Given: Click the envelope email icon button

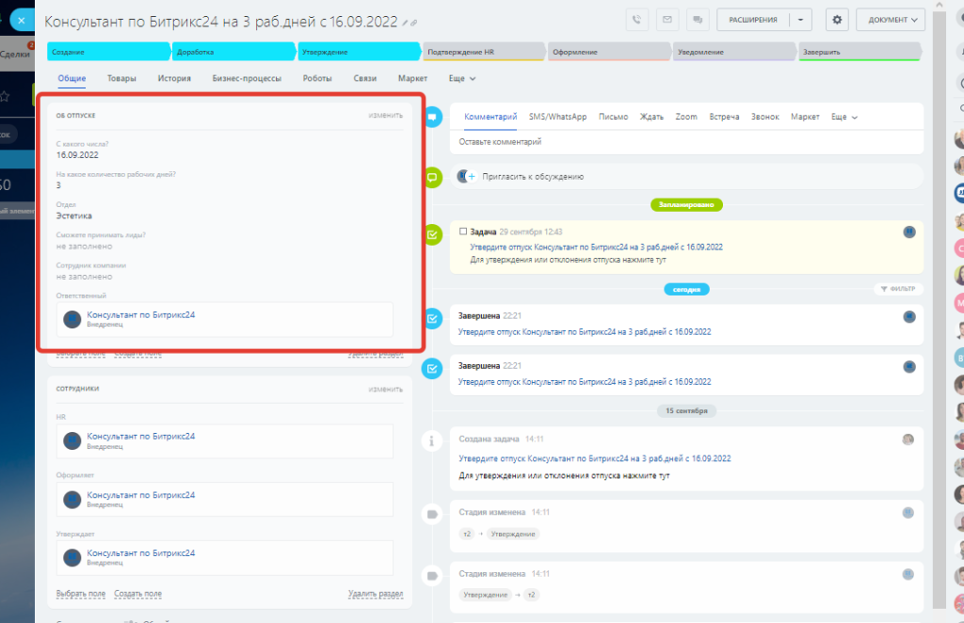Looking at the screenshot, I should 667,20.
